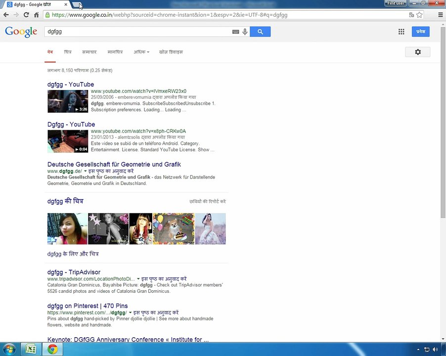
Task: Expand arrow next to www.dgfgg.de URL
Action: click(85, 171)
